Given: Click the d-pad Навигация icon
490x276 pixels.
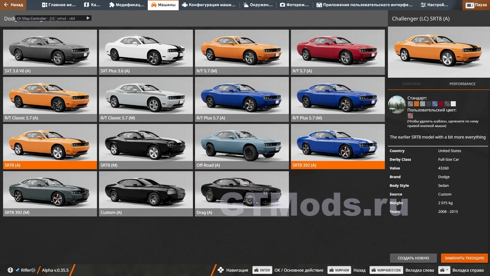Looking at the screenshot, I should [221, 270].
